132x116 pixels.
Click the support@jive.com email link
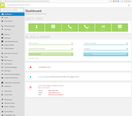(54, 93)
